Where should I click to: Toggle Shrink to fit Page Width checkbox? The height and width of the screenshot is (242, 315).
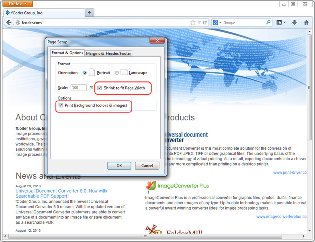point(99,88)
